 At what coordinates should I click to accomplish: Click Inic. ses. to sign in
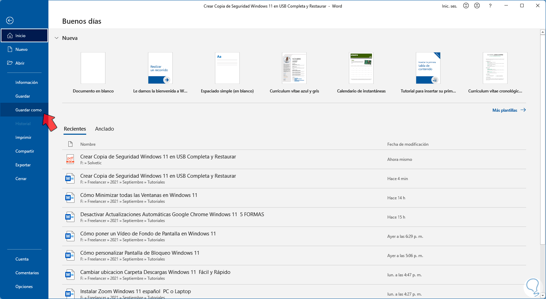tap(450, 6)
